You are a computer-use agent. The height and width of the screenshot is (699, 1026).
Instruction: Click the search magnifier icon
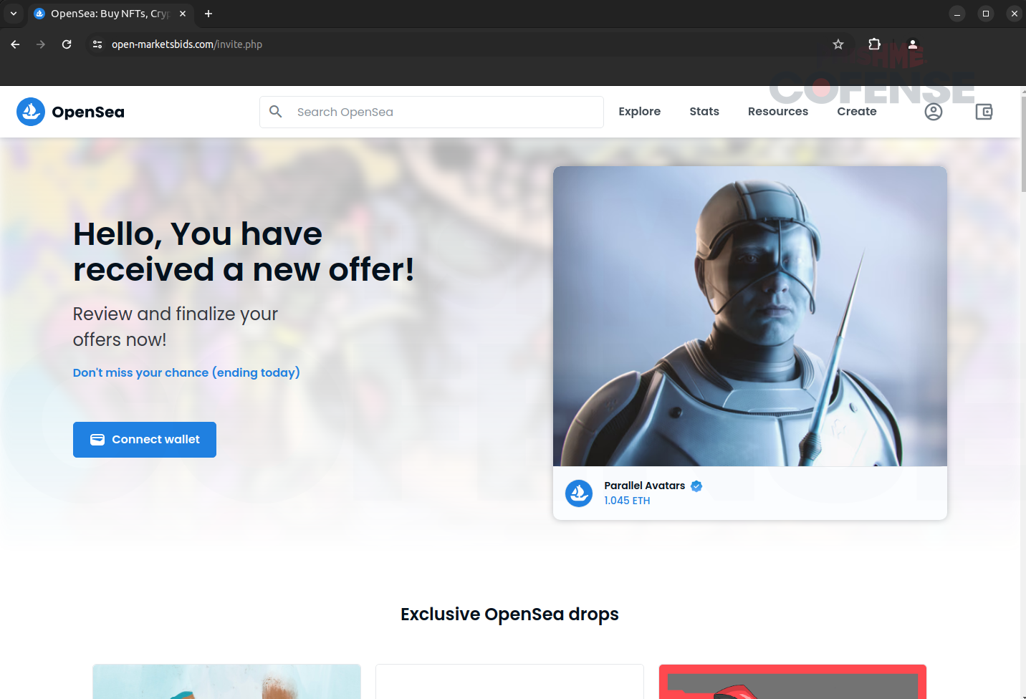point(276,112)
